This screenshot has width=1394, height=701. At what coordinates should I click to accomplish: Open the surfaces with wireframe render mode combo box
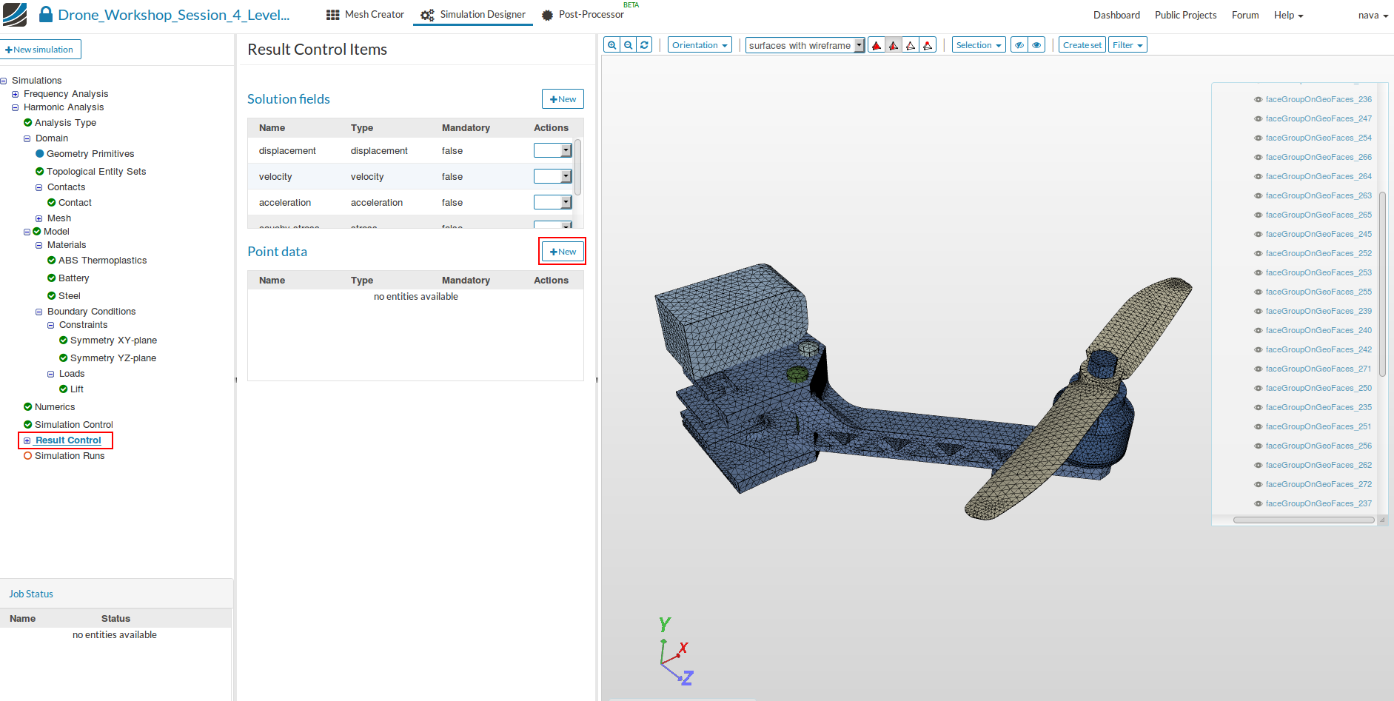[805, 45]
